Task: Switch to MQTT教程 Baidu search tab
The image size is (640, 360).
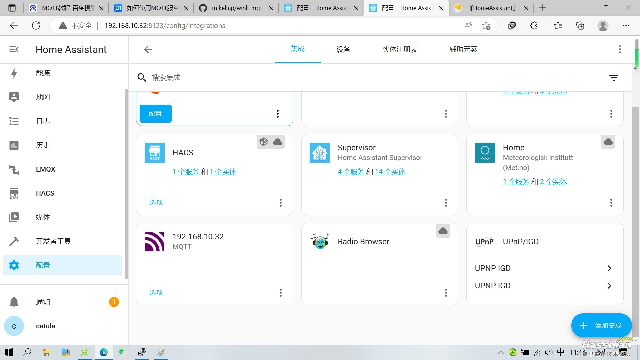Action: pyautogui.click(x=66, y=8)
